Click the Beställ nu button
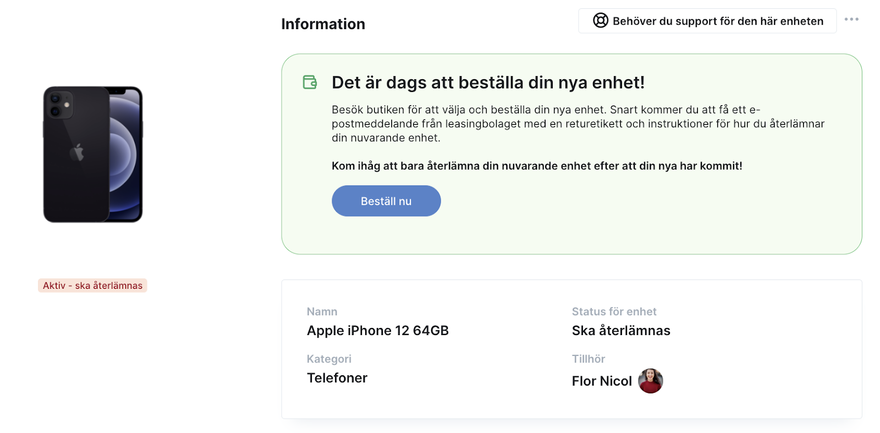This screenshot has height=433, width=880. [386, 201]
